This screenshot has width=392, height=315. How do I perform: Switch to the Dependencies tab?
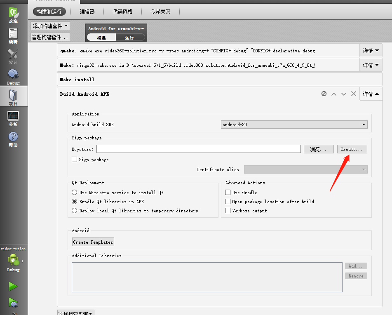(x=160, y=12)
